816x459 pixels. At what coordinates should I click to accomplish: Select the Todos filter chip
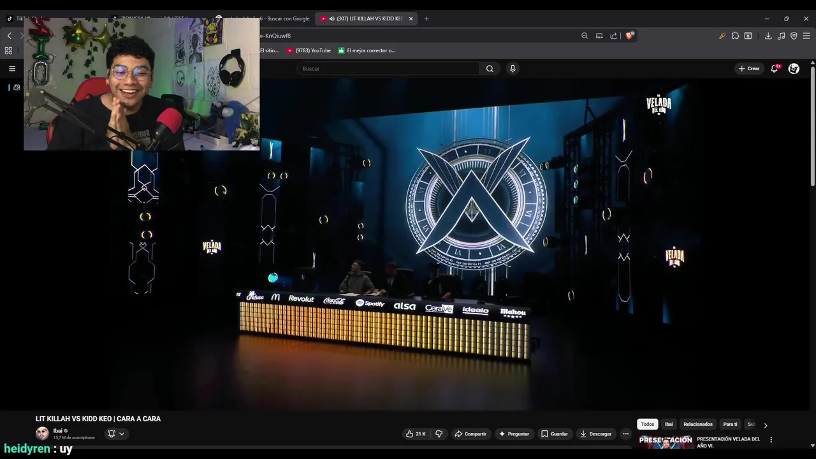[x=648, y=425]
